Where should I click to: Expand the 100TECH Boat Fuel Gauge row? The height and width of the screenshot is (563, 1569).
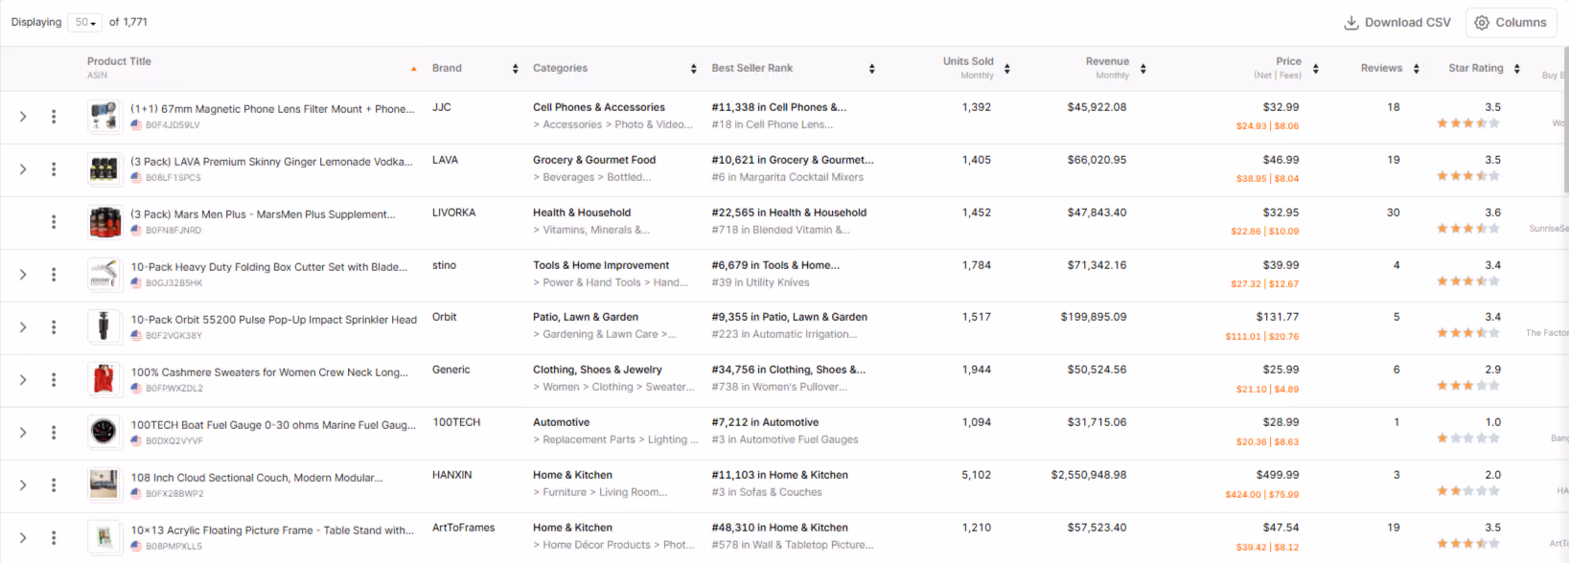point(23,433)
